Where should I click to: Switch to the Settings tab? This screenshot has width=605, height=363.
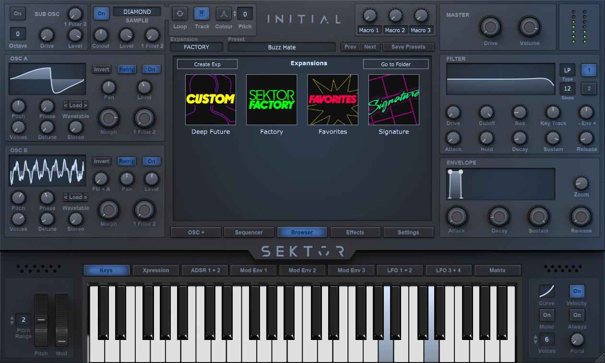coord(408,233)
